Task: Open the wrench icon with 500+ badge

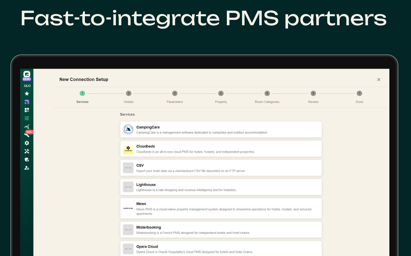Action: (x=28, y=134)
